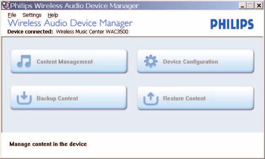
Task: Open Content Management
Action: click(x=69, y=61)
